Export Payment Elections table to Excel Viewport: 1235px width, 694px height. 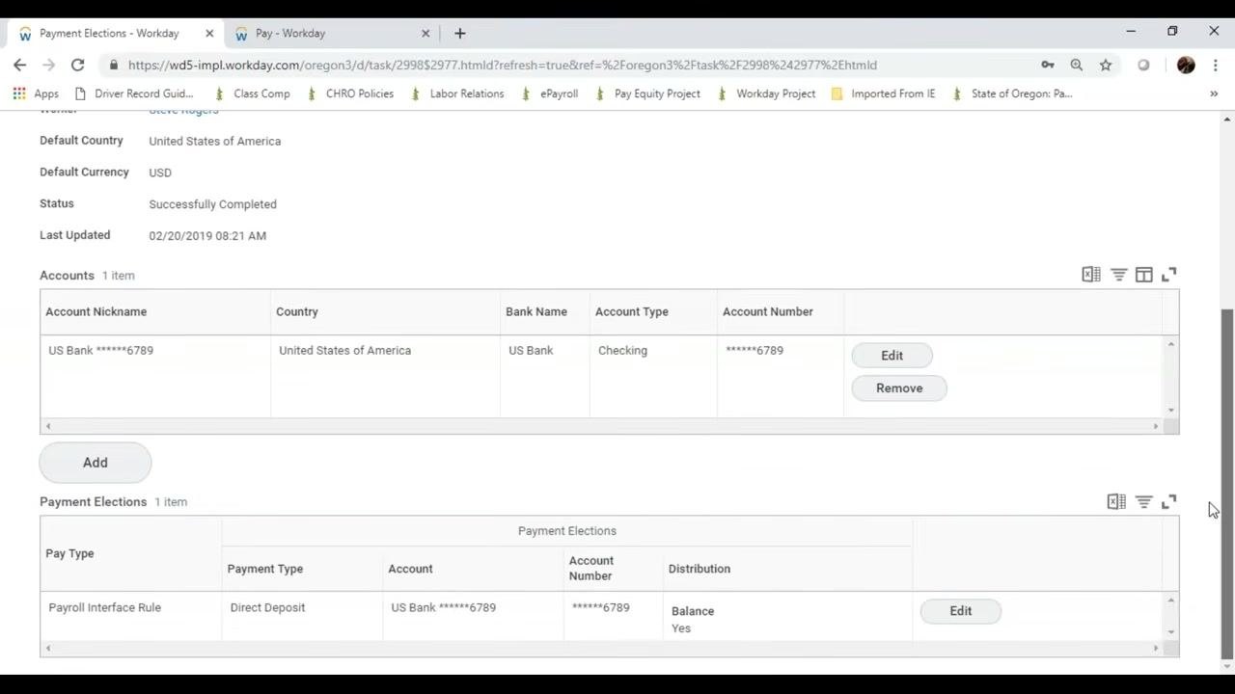point(1116,501)
